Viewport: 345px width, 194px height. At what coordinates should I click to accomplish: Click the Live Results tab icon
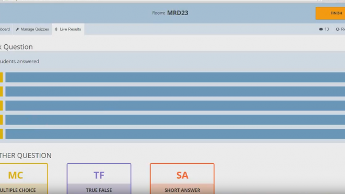point(56,29)
